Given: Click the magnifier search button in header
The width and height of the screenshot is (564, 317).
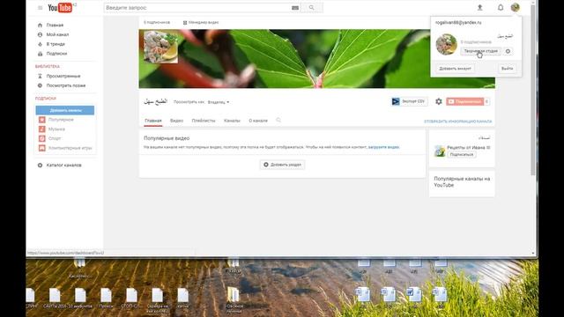Looking at the screenshot, I should (x=311, y=8).
